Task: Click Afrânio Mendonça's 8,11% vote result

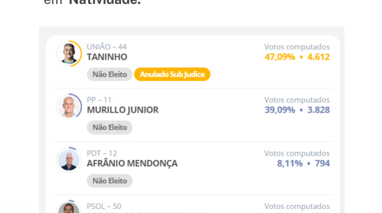Action: [x=289, y=163]
